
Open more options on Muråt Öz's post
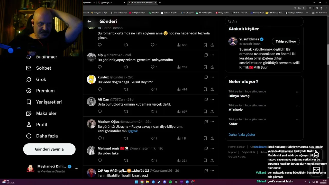pos(212,171)
